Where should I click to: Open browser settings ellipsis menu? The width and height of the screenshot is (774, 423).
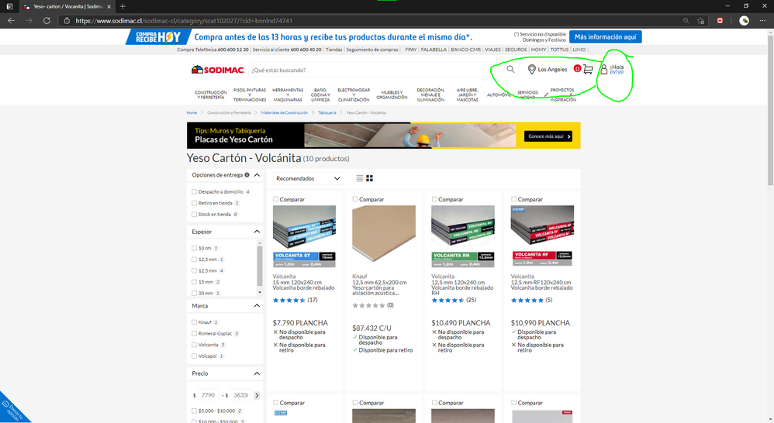(762, 21)
